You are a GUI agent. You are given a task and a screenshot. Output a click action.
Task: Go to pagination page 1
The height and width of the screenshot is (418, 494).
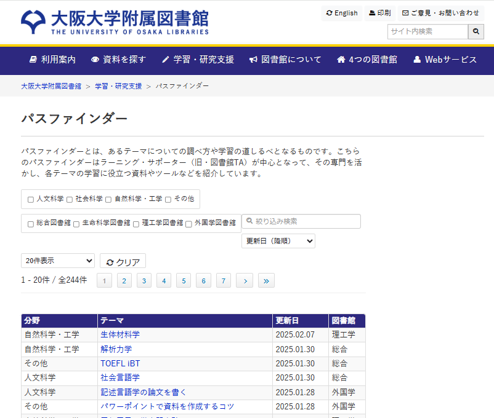point(104,280)
